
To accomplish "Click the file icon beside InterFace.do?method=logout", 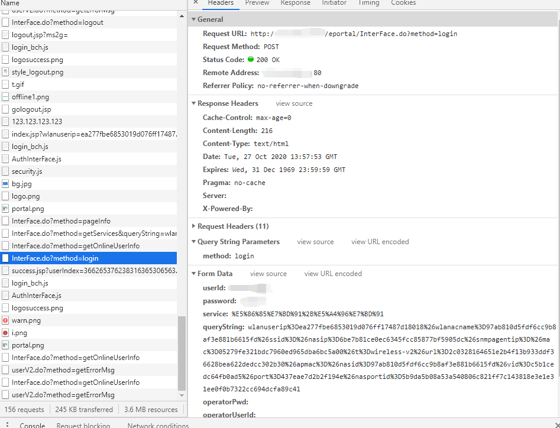I will coord(5,22).
